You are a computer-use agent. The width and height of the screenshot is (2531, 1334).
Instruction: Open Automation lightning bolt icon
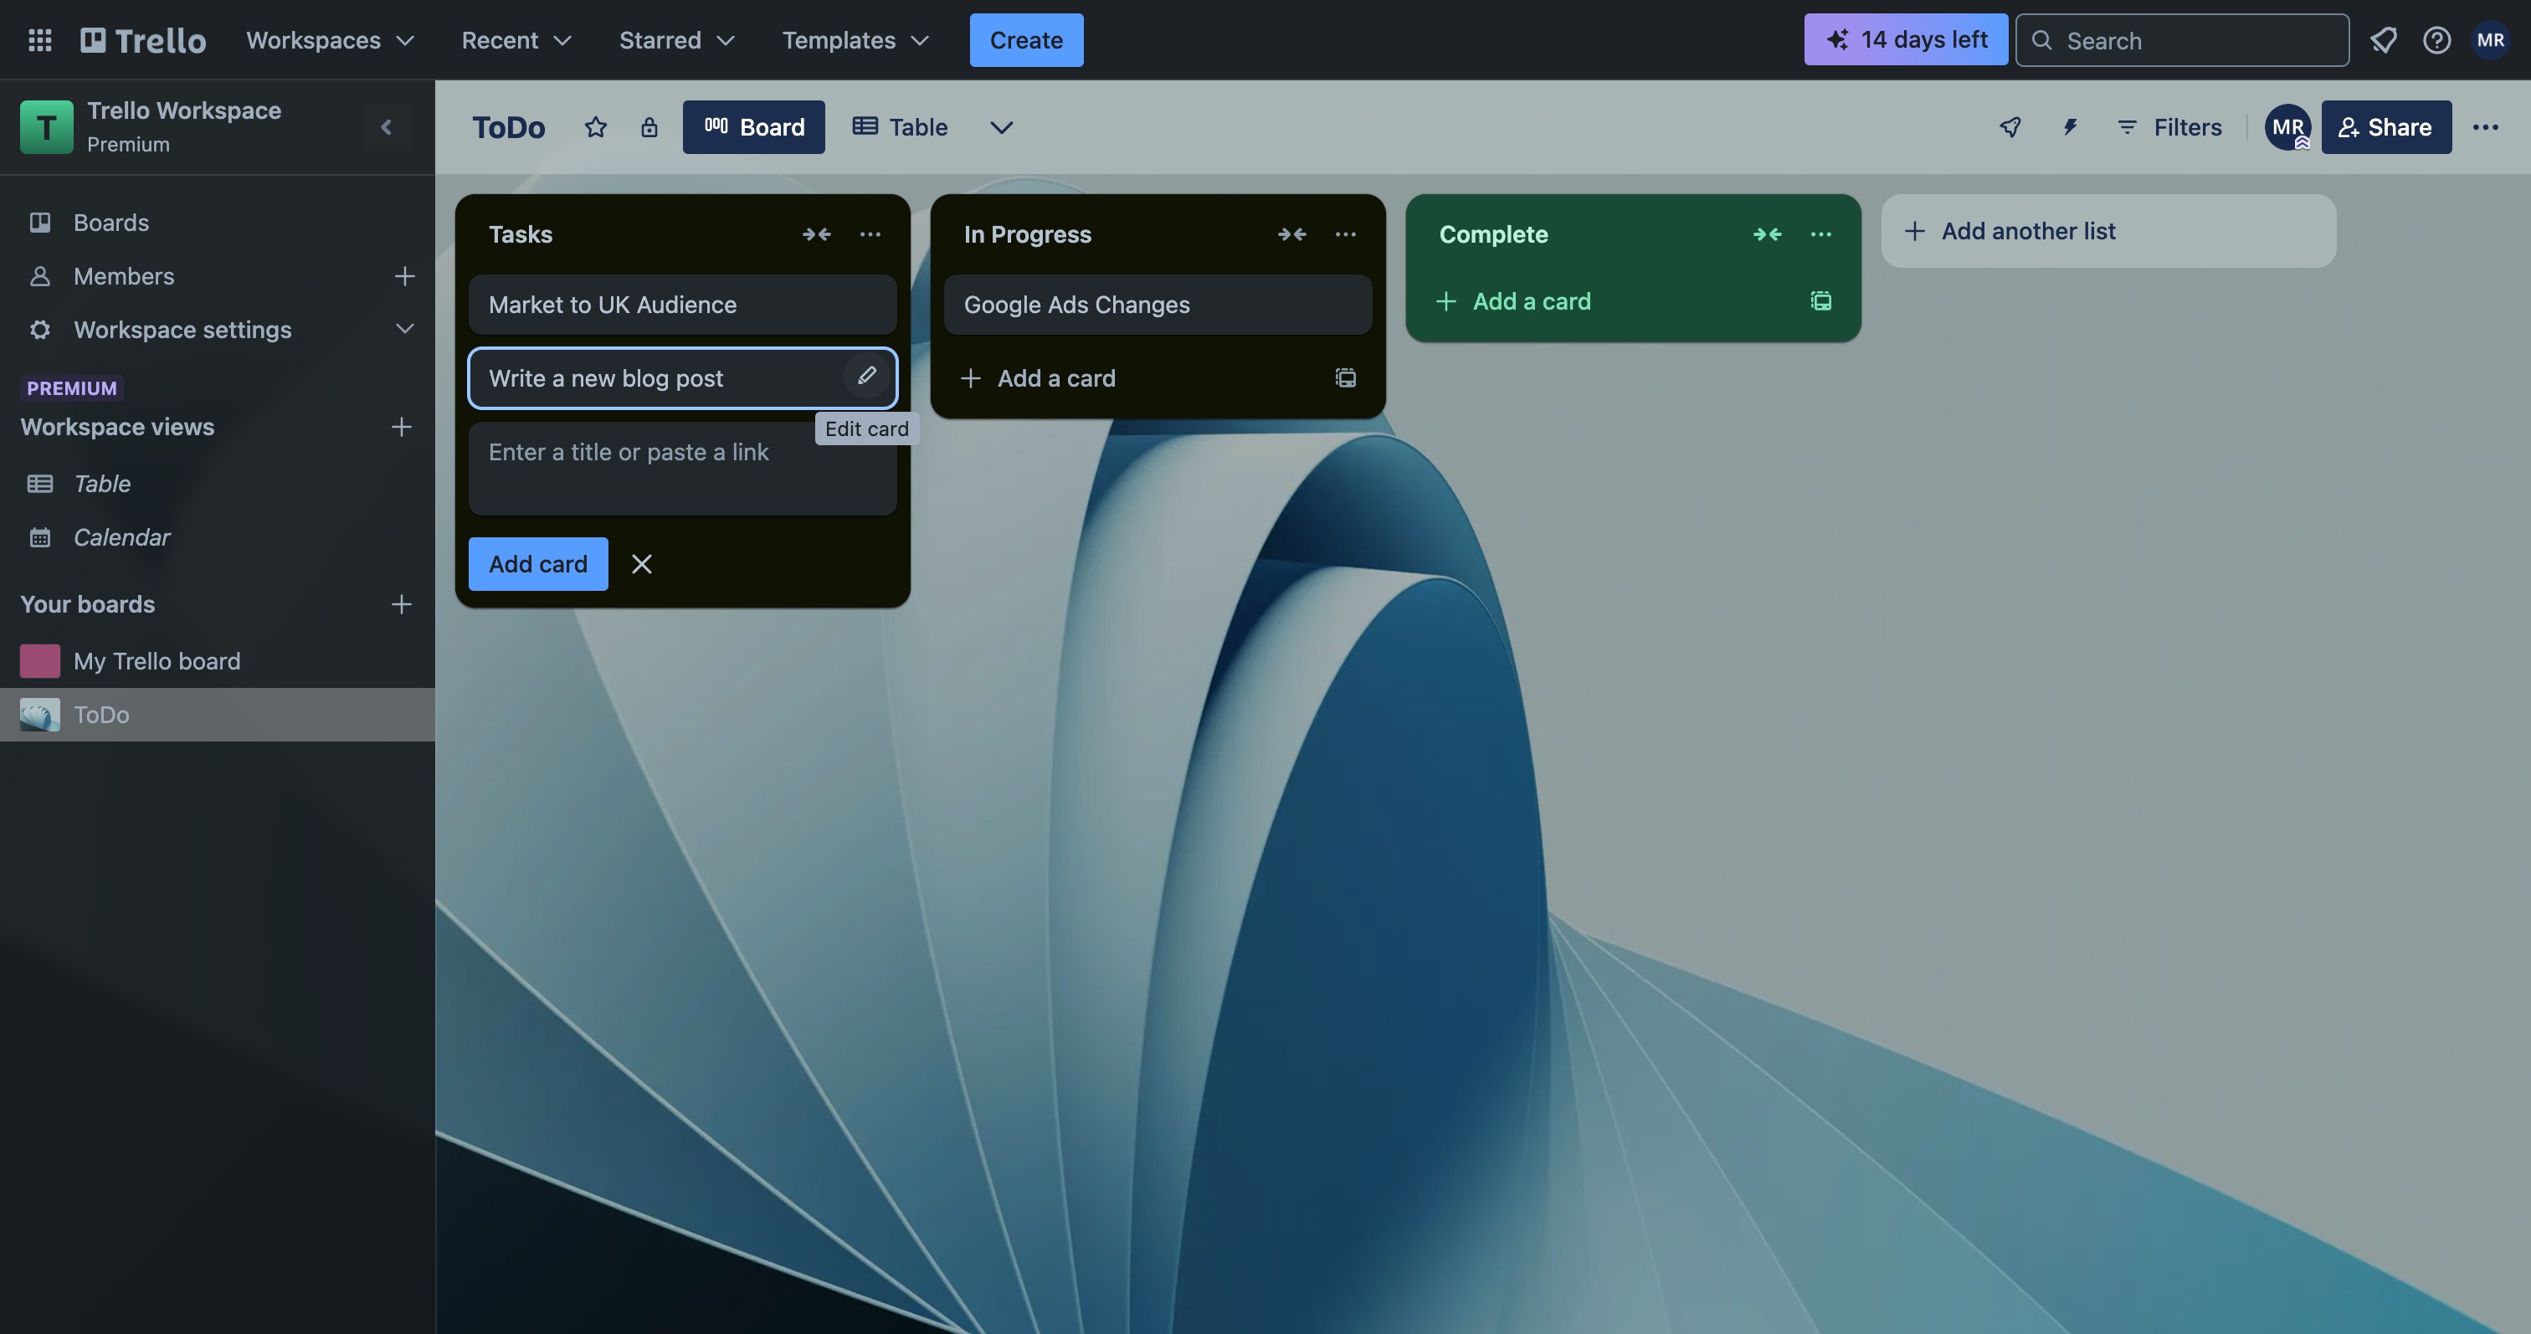point(2070,126)
